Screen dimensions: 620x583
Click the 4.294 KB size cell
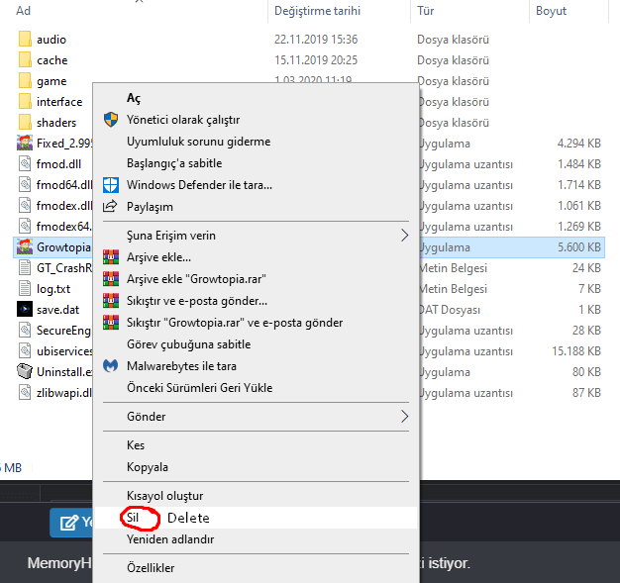(x=578, y=144)
